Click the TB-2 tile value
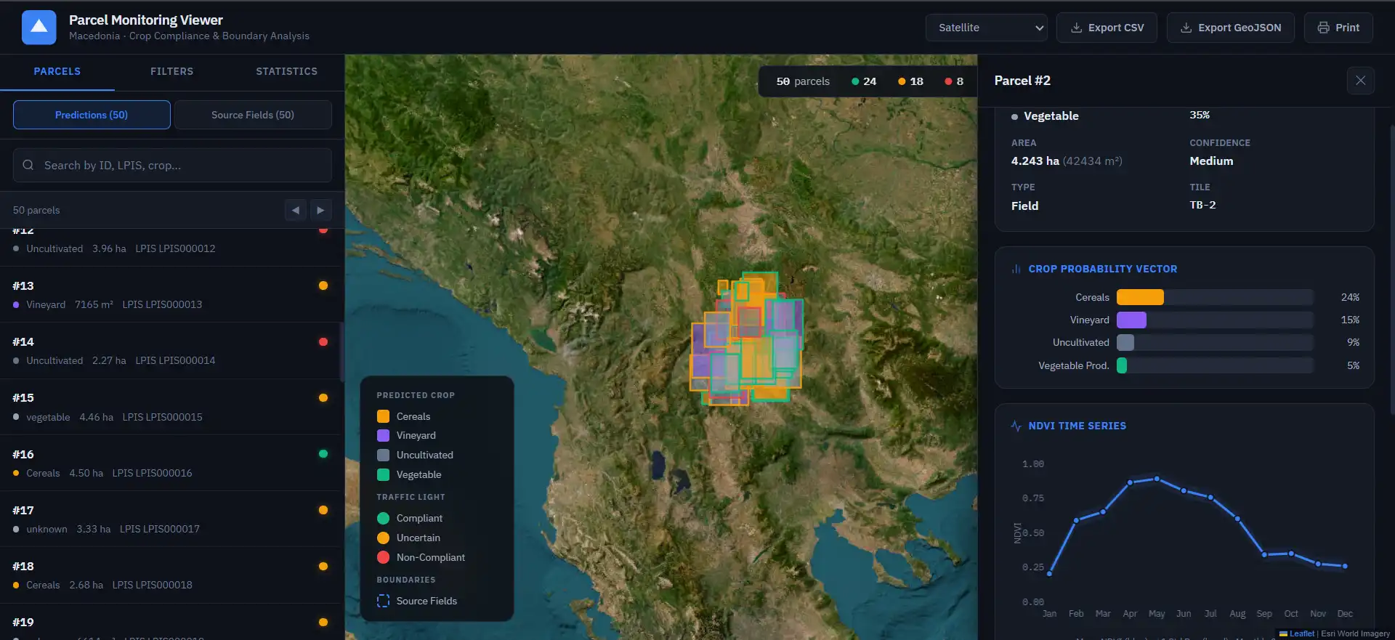Image resolution: width=1395 pixels, height=640 pixels. pyautogui.click(x=1202, y=206)
